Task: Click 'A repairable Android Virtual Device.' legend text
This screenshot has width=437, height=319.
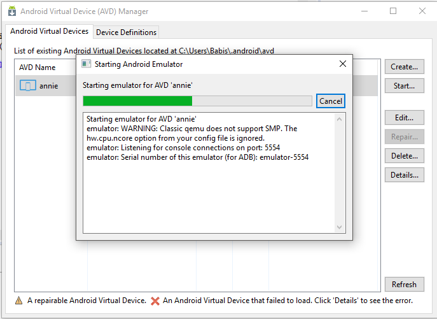Action: click(87, 301)
